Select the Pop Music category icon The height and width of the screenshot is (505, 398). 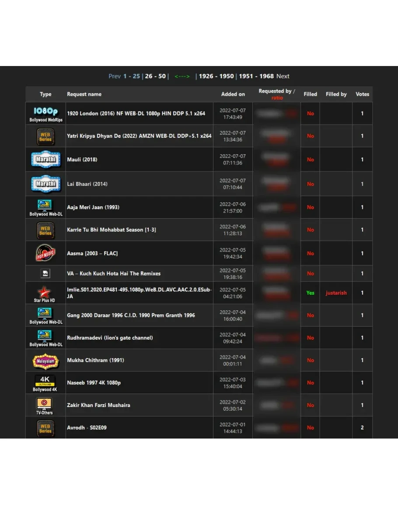click(x=45, y=253)
